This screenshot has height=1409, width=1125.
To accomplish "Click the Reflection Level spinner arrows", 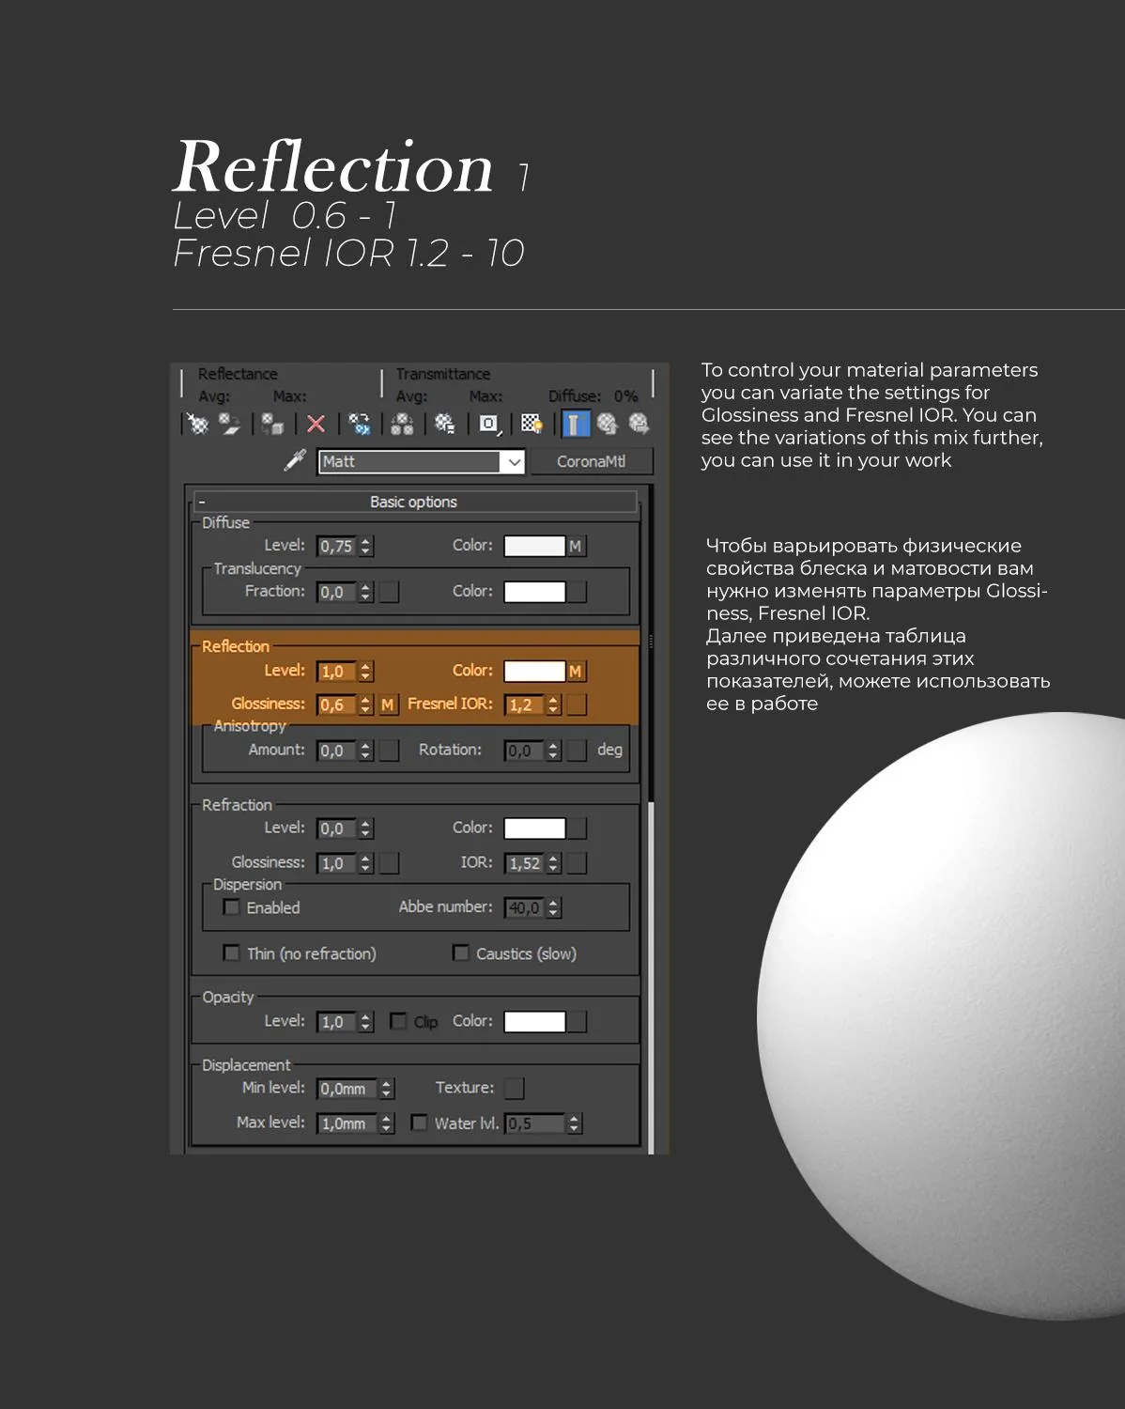I will point(366,672).
